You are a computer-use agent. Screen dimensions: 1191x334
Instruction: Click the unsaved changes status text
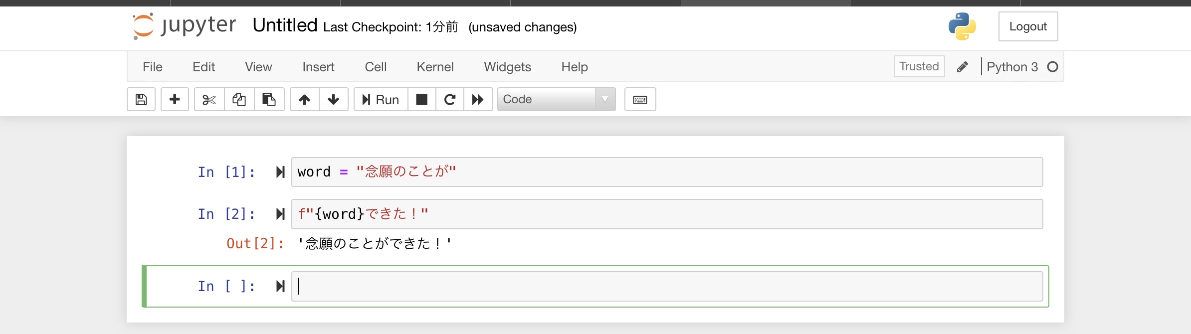(522, 27)
